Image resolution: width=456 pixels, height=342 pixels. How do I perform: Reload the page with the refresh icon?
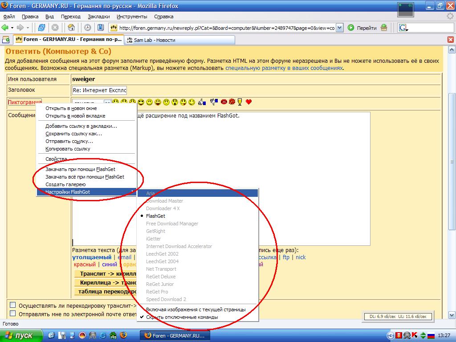[41, 28]
